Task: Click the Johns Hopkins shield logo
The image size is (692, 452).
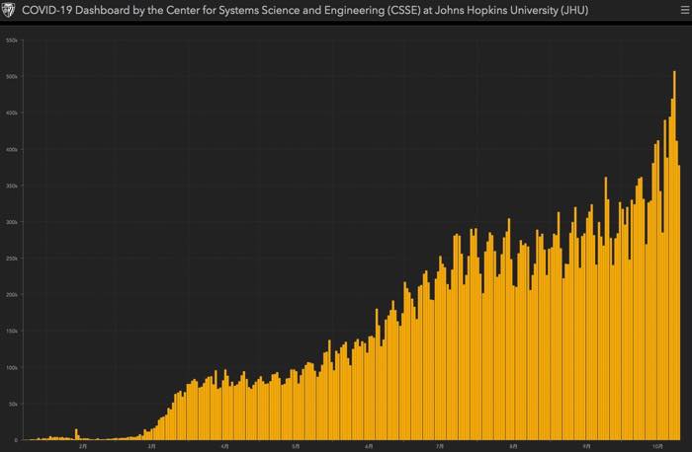Action: (x=8, y=10)
